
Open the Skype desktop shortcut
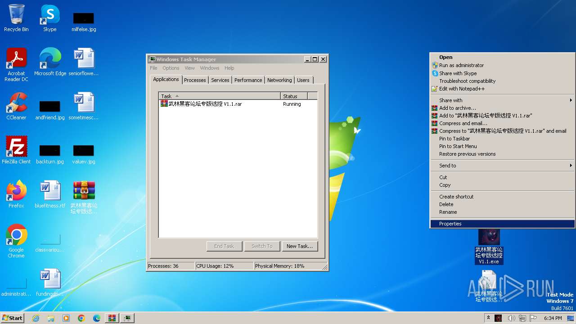(49, 18)
